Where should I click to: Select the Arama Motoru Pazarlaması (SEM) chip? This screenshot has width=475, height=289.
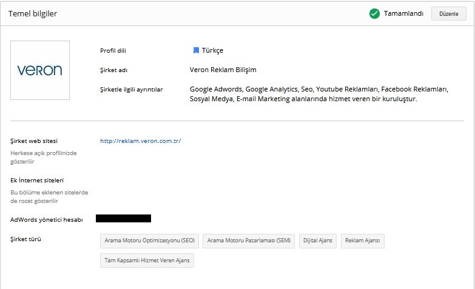249,241
